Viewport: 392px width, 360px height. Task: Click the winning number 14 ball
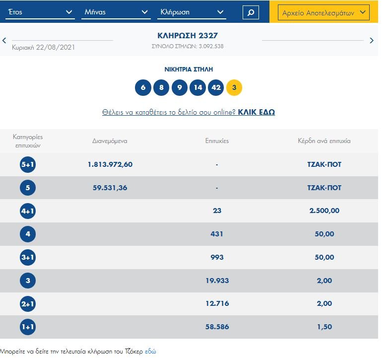coord(197,88)
